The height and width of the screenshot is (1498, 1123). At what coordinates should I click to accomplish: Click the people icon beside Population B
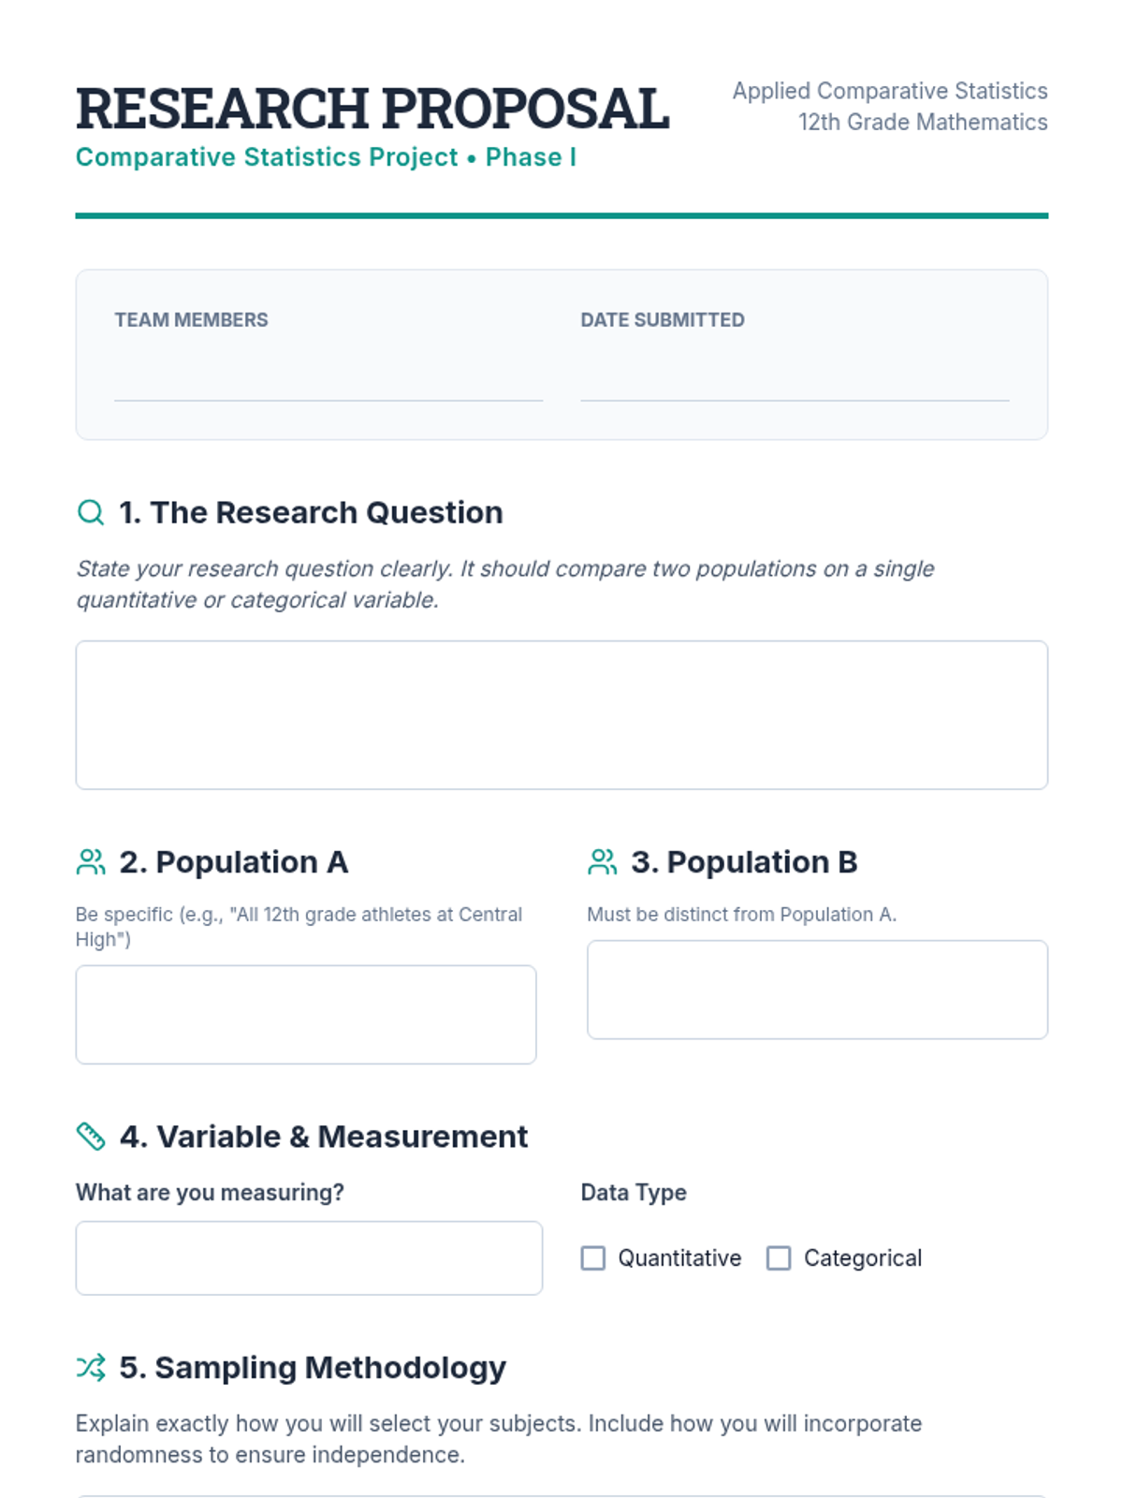click(603, 862)
